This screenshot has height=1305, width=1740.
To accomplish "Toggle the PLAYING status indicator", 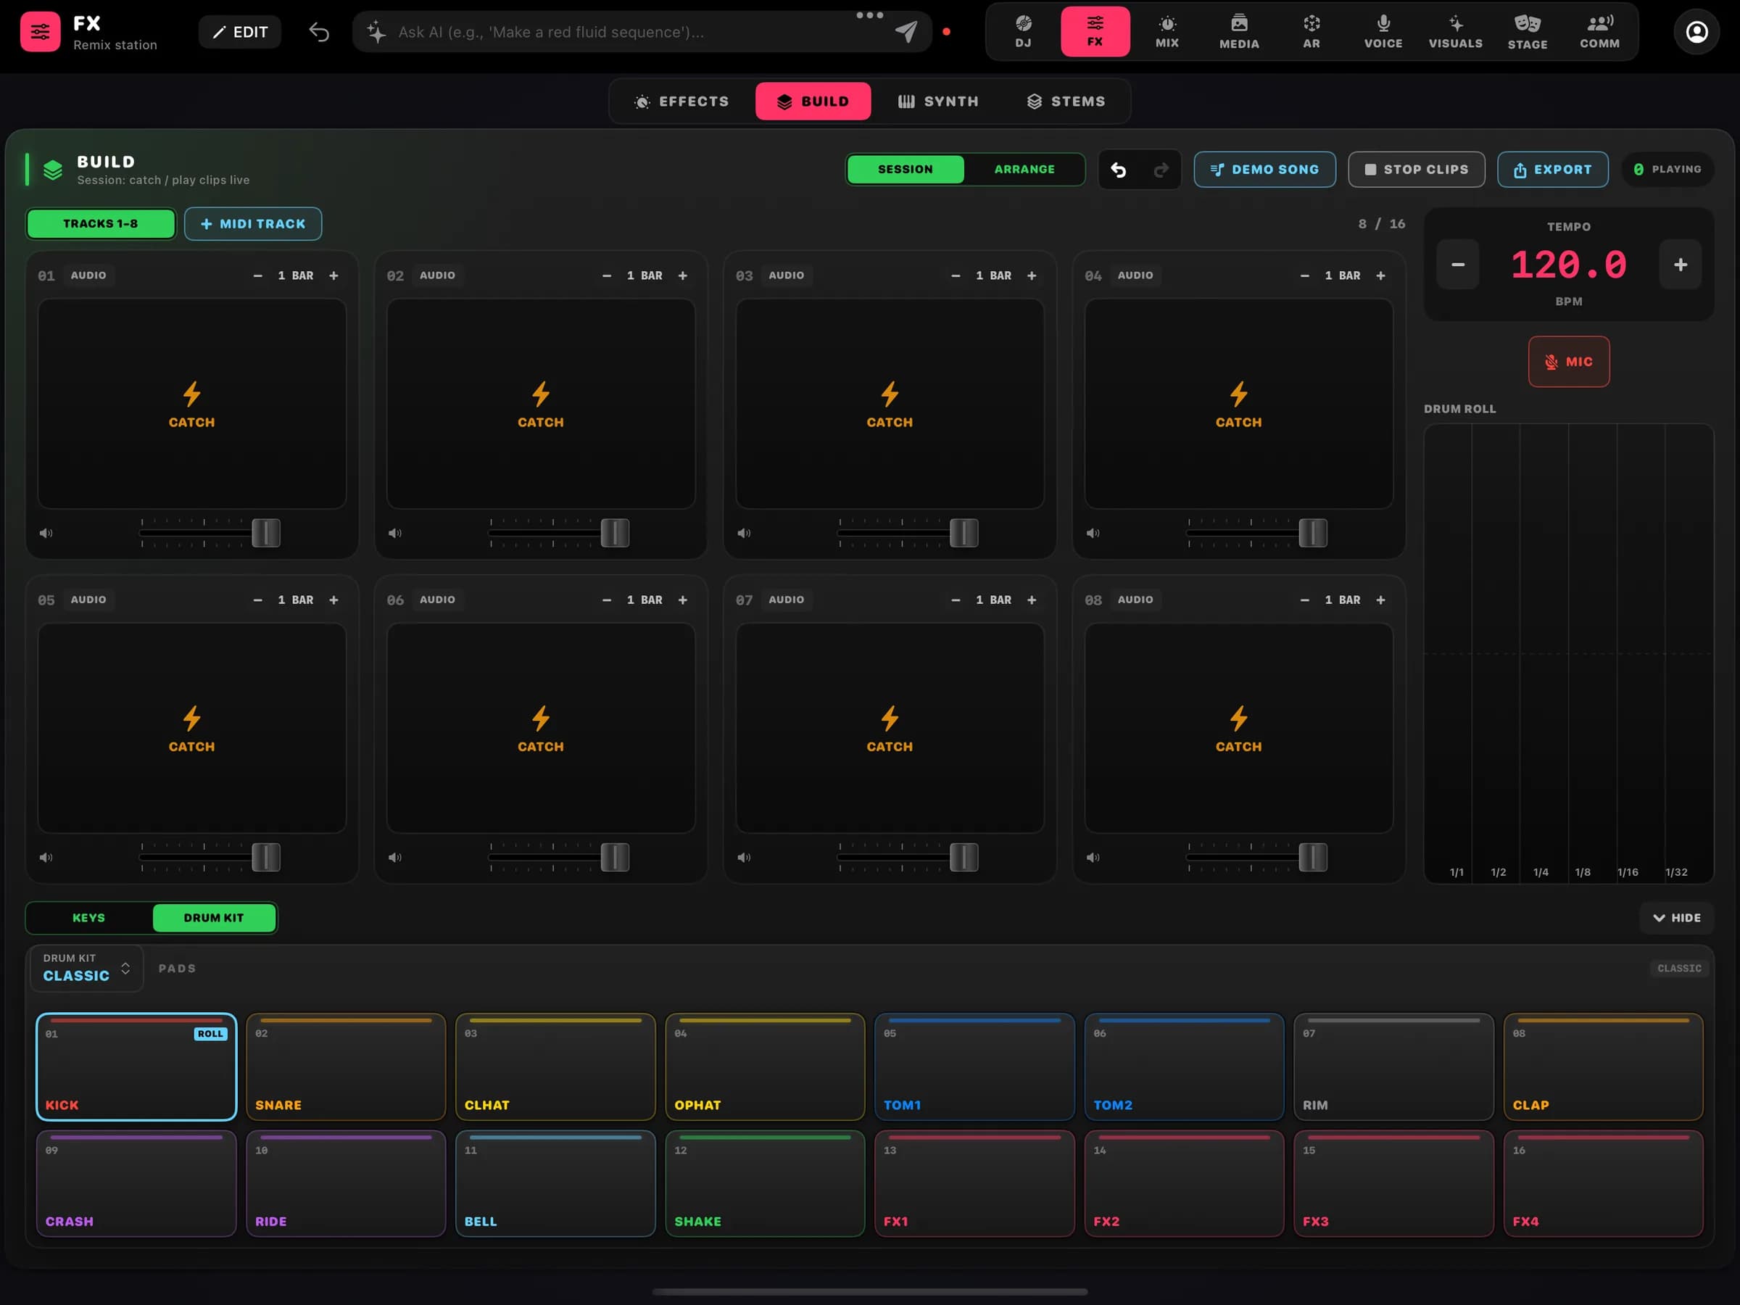I will (x=1667, y=169).
